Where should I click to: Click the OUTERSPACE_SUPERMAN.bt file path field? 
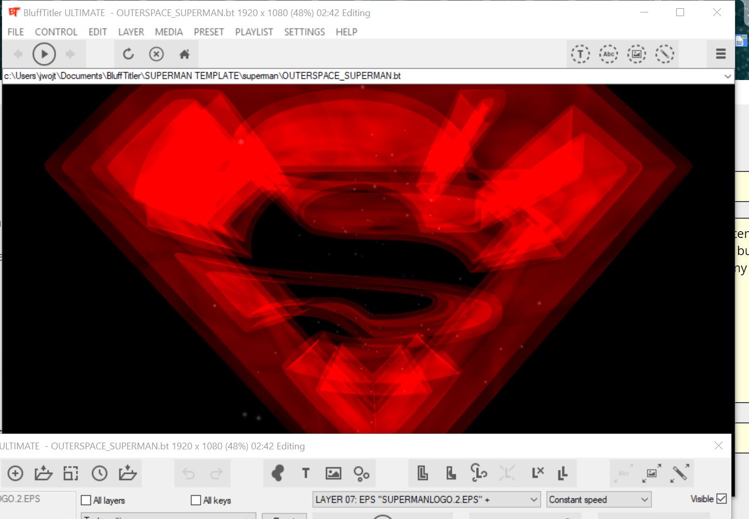[369, 76]
